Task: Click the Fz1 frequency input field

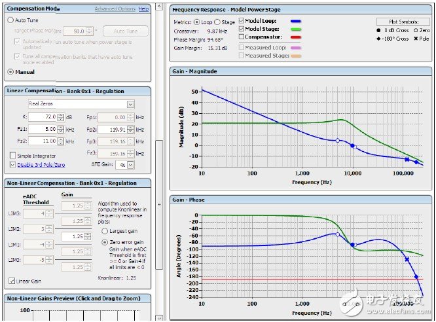Action: pos(43,129)
